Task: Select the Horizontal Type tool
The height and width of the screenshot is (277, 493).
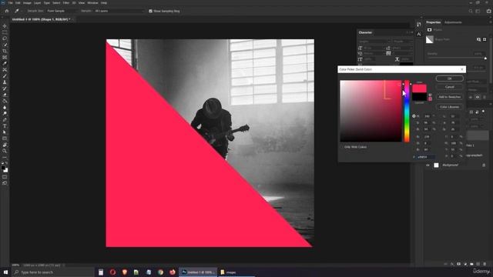Action: click(x=5, y=126)
